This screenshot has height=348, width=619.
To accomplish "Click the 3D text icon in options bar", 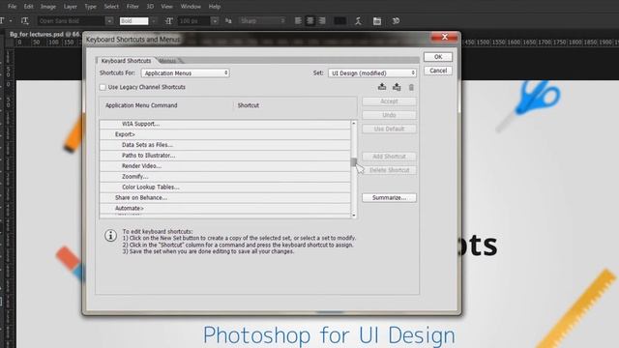I will (396, 21).
